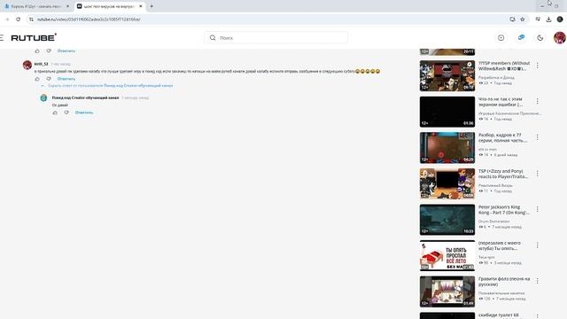Open Покед код Creator channel avatar
Viewport: 567px width, 319px height.
[43, 98]
